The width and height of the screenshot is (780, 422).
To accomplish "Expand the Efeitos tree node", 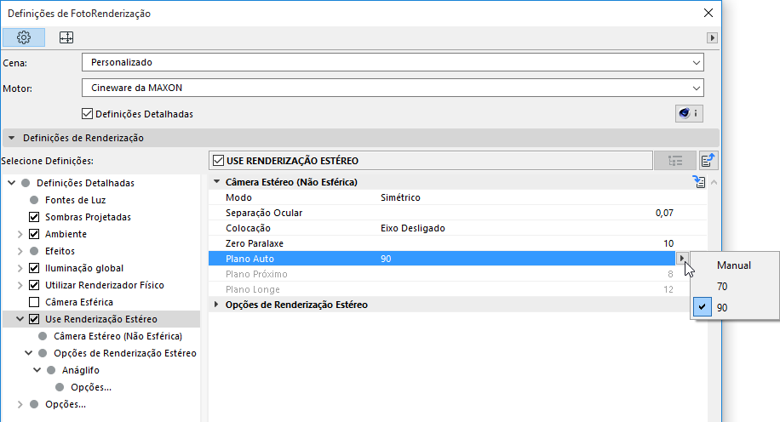I will click(x=20, y=251).
